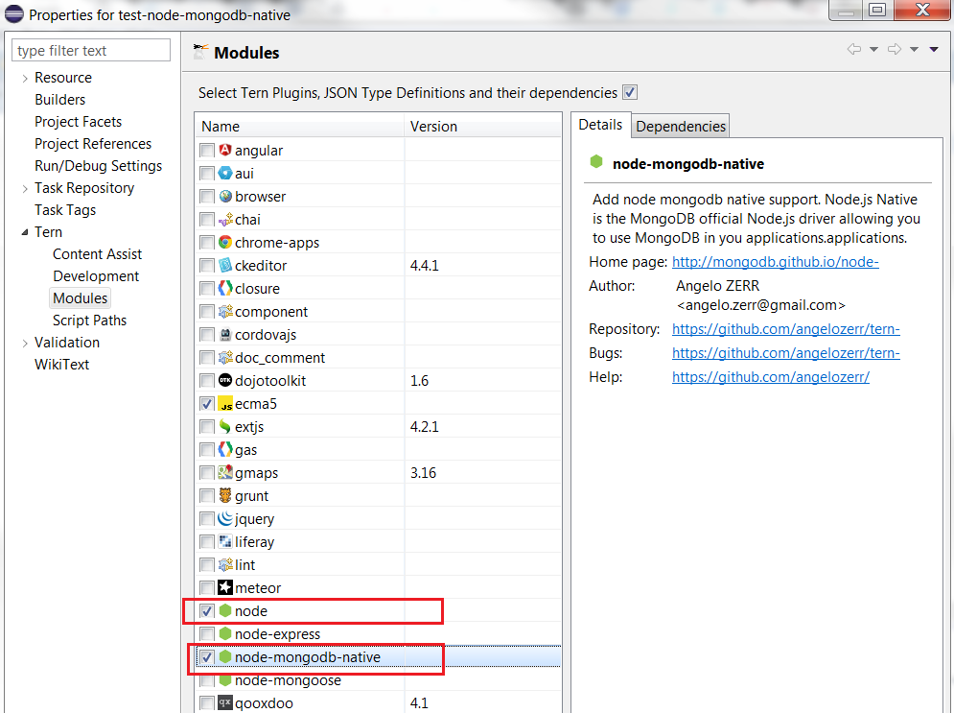The image size is (954, 713).
Task: Select the grunt module icon
Action: [x=227, y=495]
